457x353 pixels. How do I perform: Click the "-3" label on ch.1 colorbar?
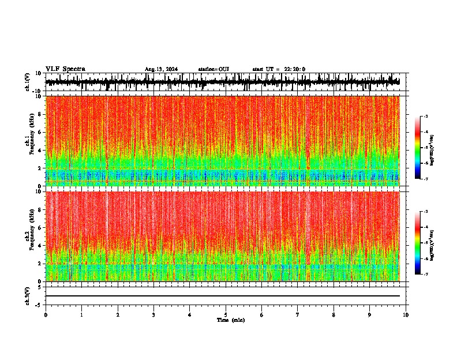tap(426, 116)
